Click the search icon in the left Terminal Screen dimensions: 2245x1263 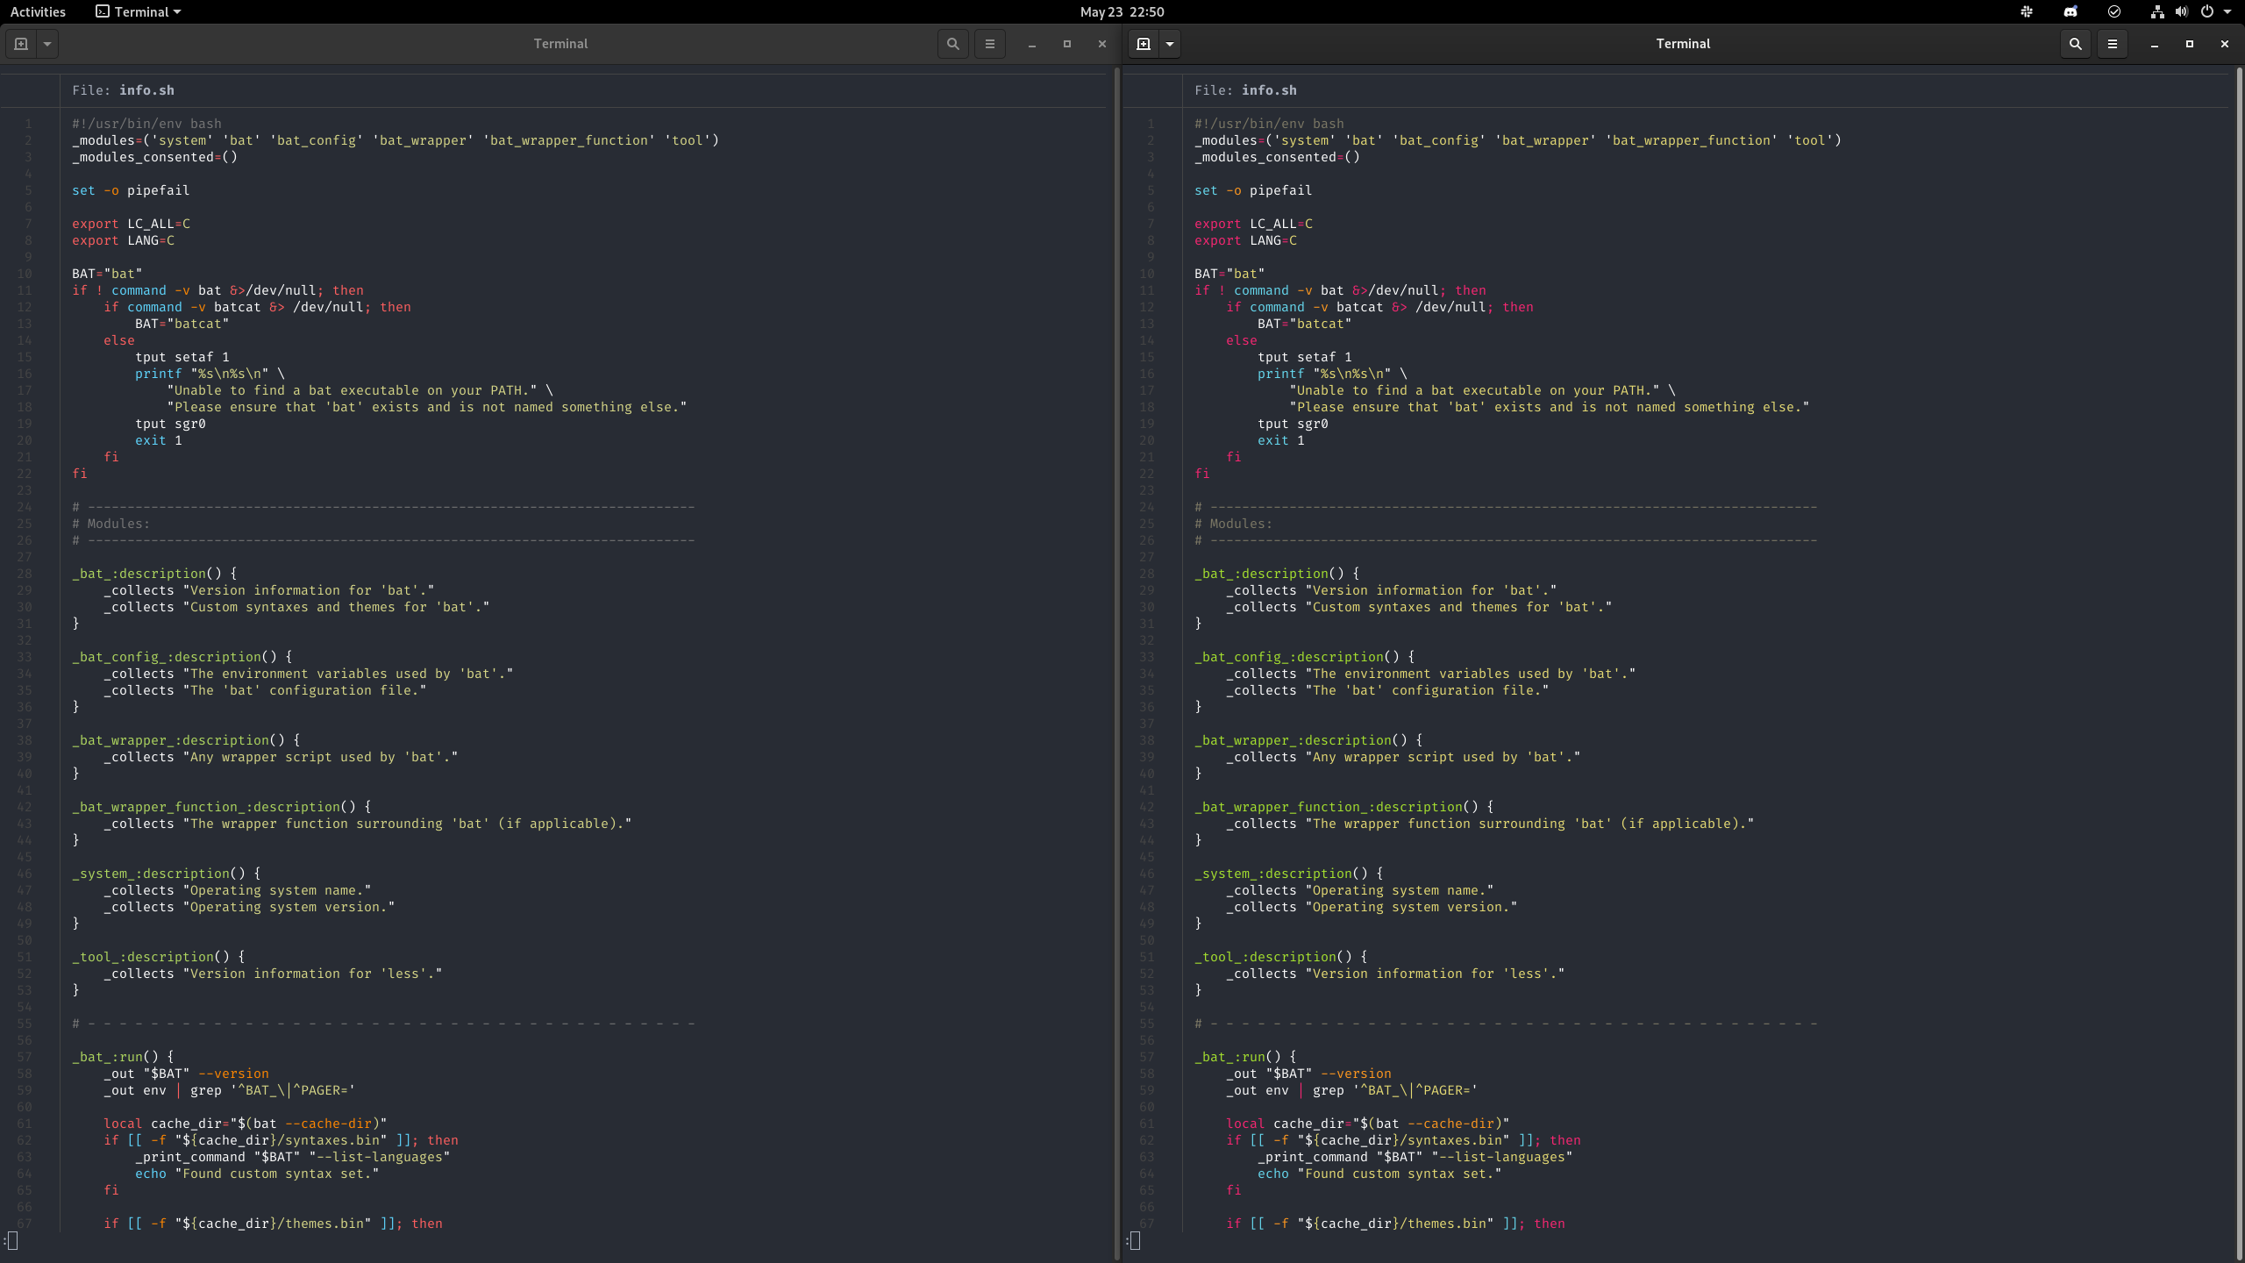tap(951, 43)
